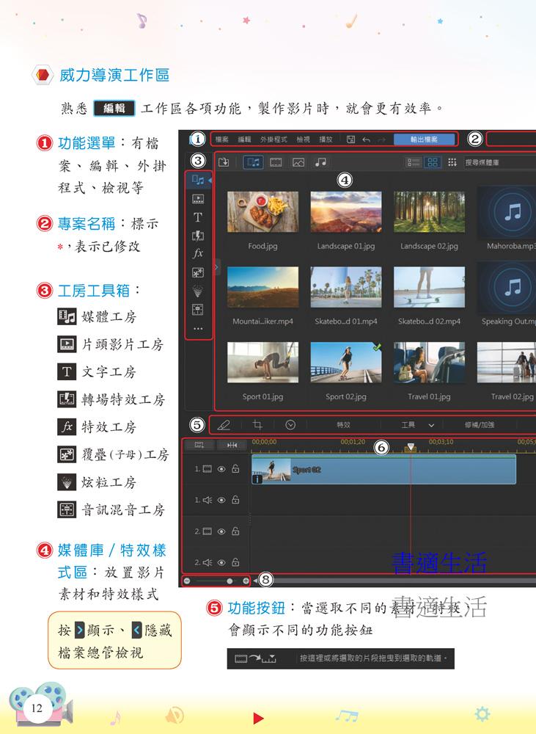Filter the library to videos only (filmstrip icon)
This screenshot has width=536, height=734.
coord(276,162)
